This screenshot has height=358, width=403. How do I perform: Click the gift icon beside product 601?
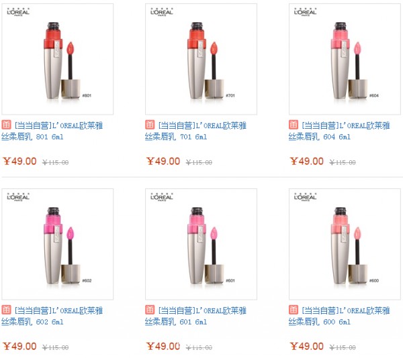coord(150,310)
